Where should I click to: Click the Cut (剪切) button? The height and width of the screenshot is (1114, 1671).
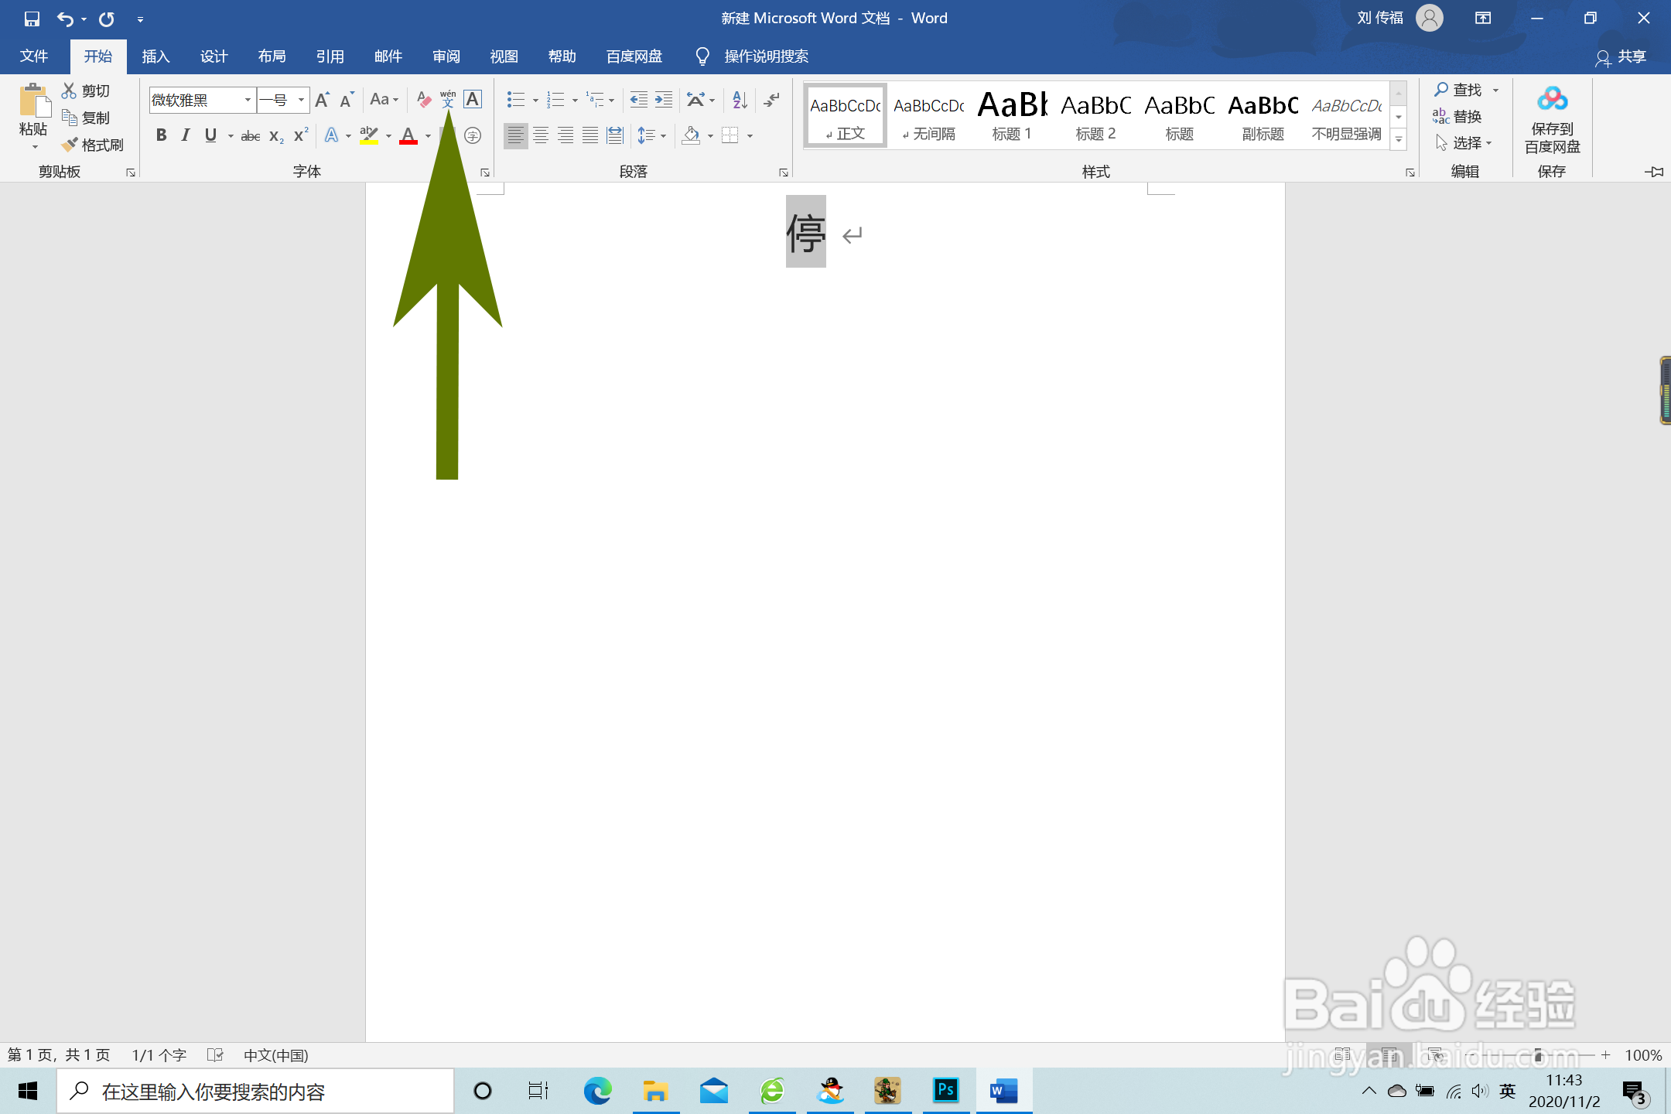(x=86, y=91)
